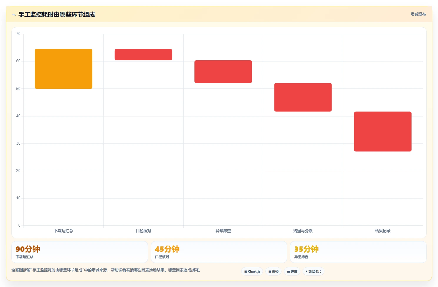Click x-axis label 结果记录
This screenshot has height=287, width=438.
coord(383,231)
